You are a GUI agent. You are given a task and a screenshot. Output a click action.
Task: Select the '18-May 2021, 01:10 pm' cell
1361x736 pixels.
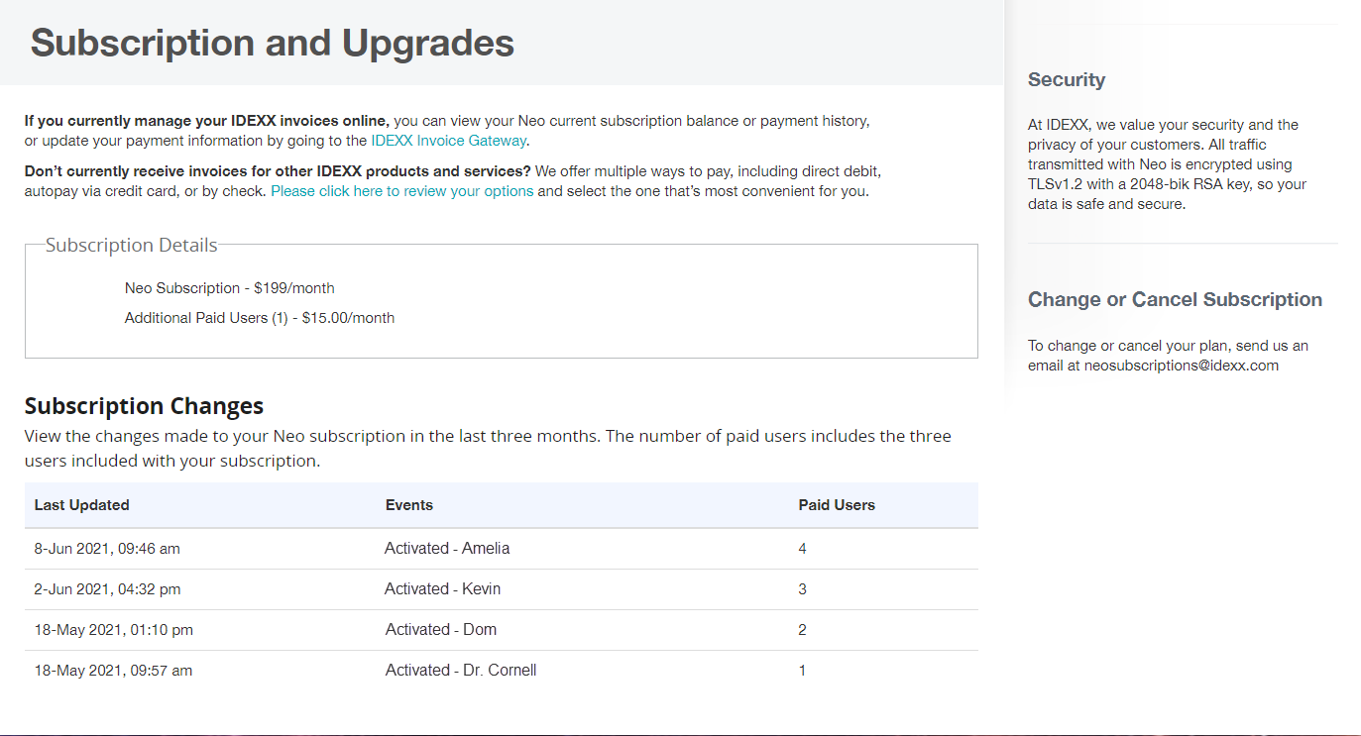[x=114, y=630]
